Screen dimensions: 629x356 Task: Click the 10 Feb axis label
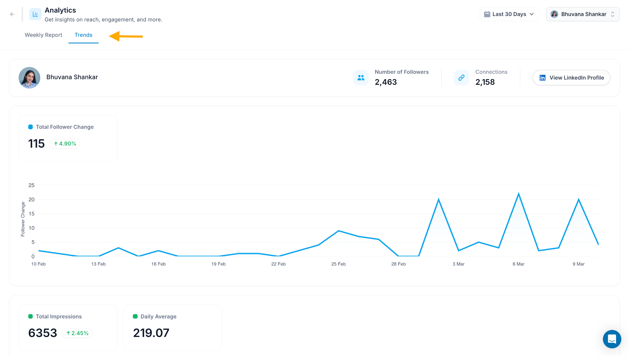38,264
